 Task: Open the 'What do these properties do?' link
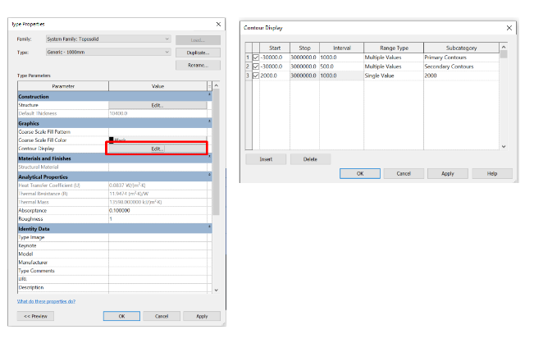[x=46, y=301]
